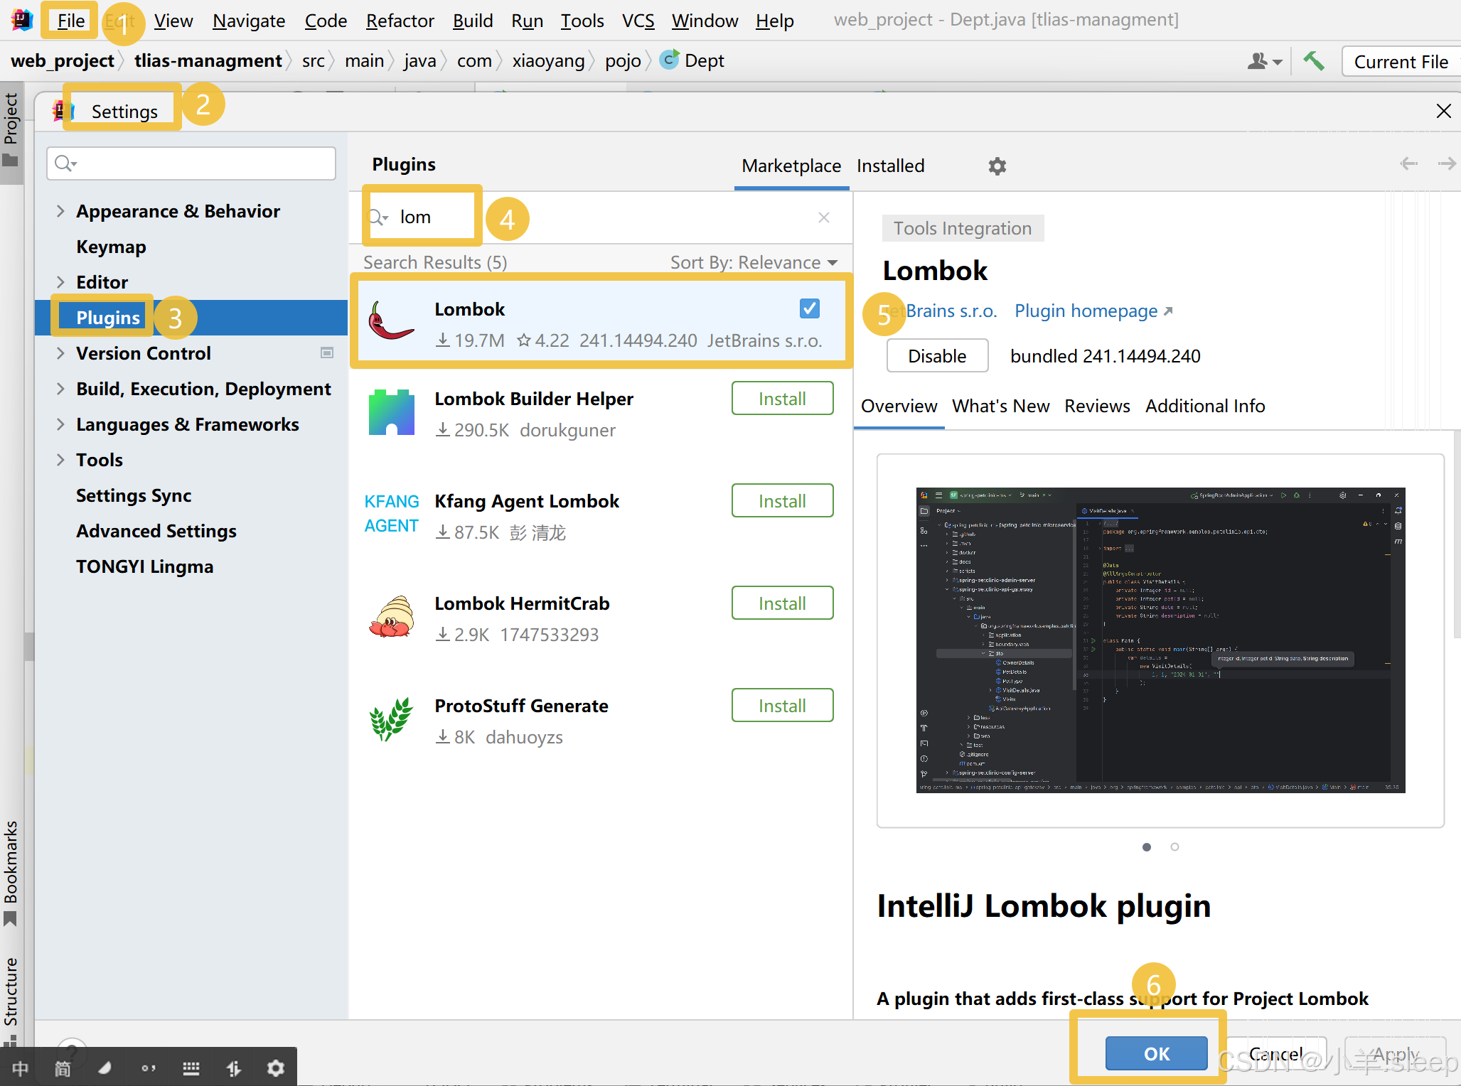The height and width of the screenshot is (1086, 1461).
Task: Clear the lom search field
Action: (x=824, y=217)
